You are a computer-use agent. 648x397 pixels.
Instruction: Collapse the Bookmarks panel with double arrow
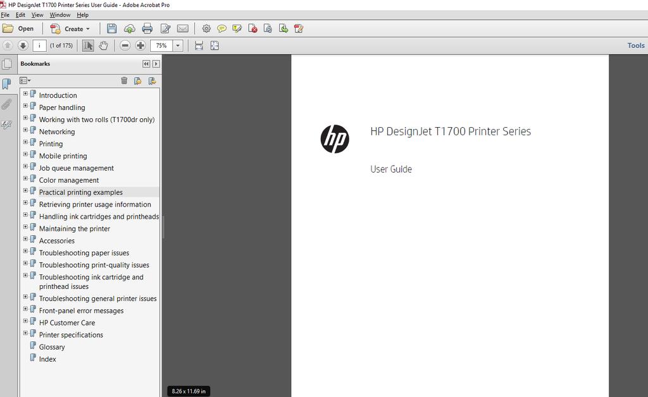tap(146, 64)
